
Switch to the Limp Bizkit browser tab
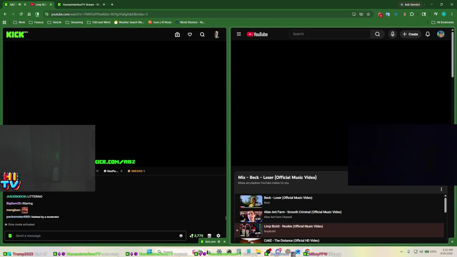tap(41, 5)
